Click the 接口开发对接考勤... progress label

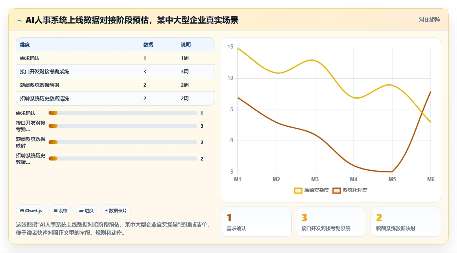[x=31, y=126]
